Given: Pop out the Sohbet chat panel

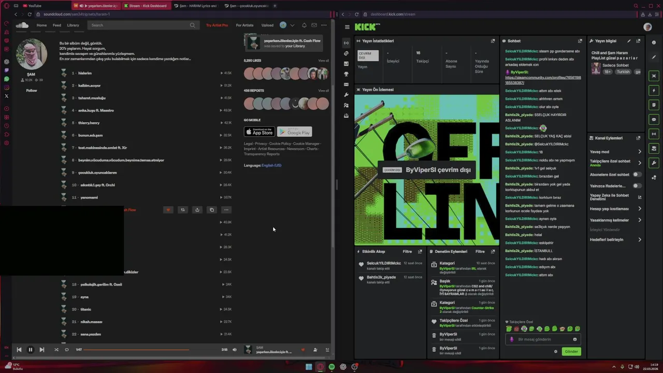Looking at the screenshot, I should (x=580, y=41).
